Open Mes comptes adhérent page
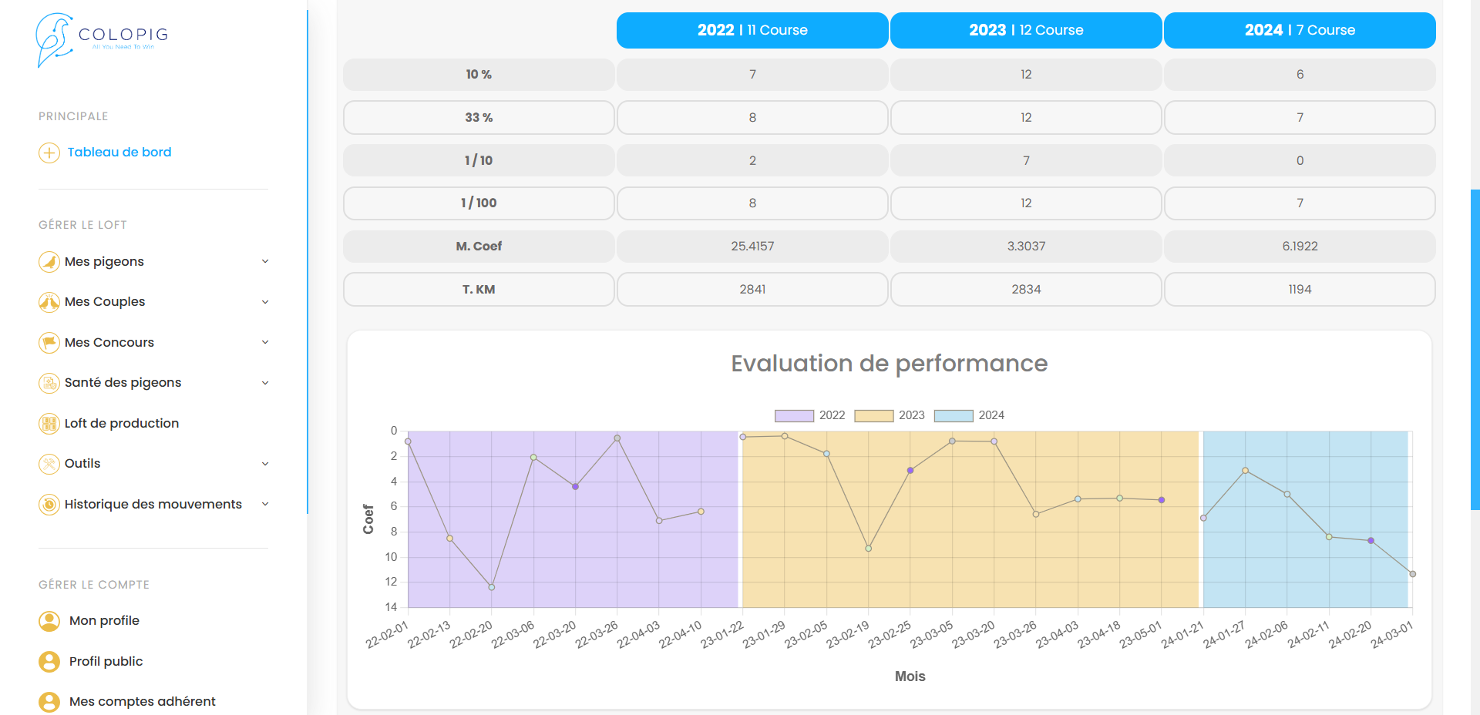The image size is (1480, 715). [142, 702]
